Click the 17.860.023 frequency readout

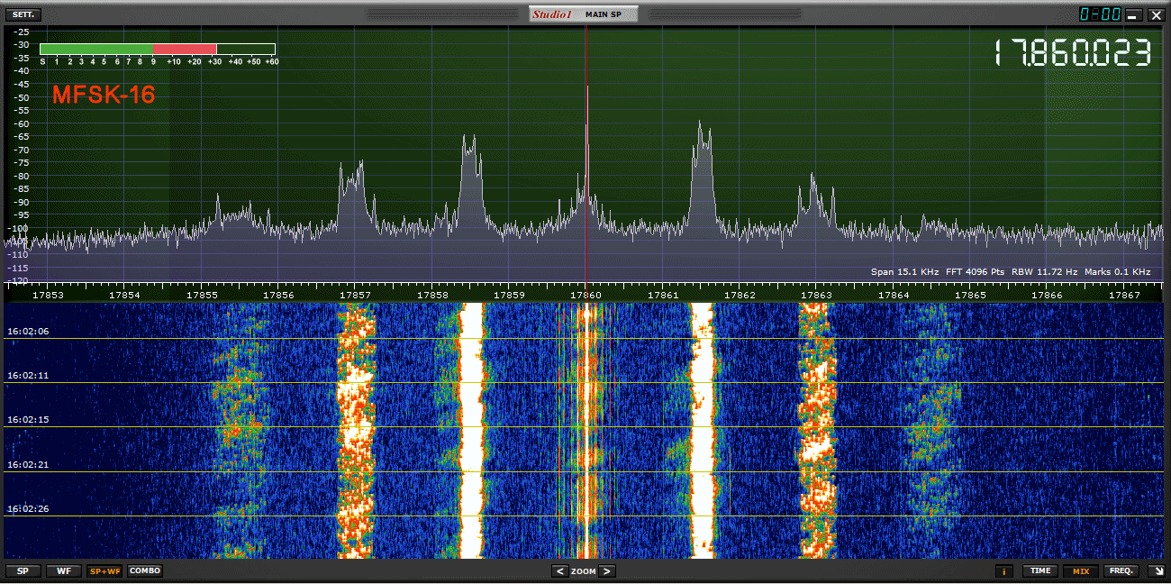1073,53
